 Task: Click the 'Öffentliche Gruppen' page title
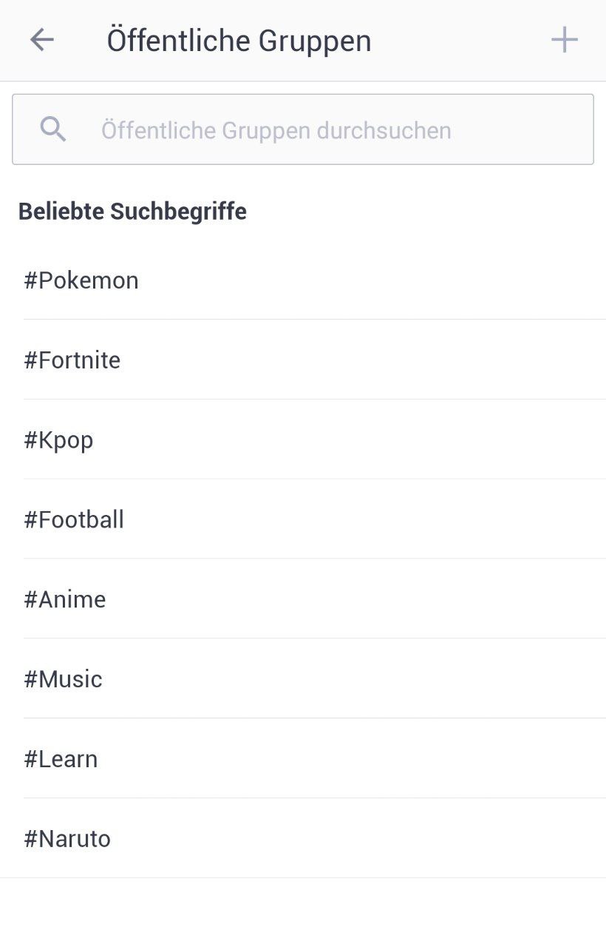[x=239, y=40]
